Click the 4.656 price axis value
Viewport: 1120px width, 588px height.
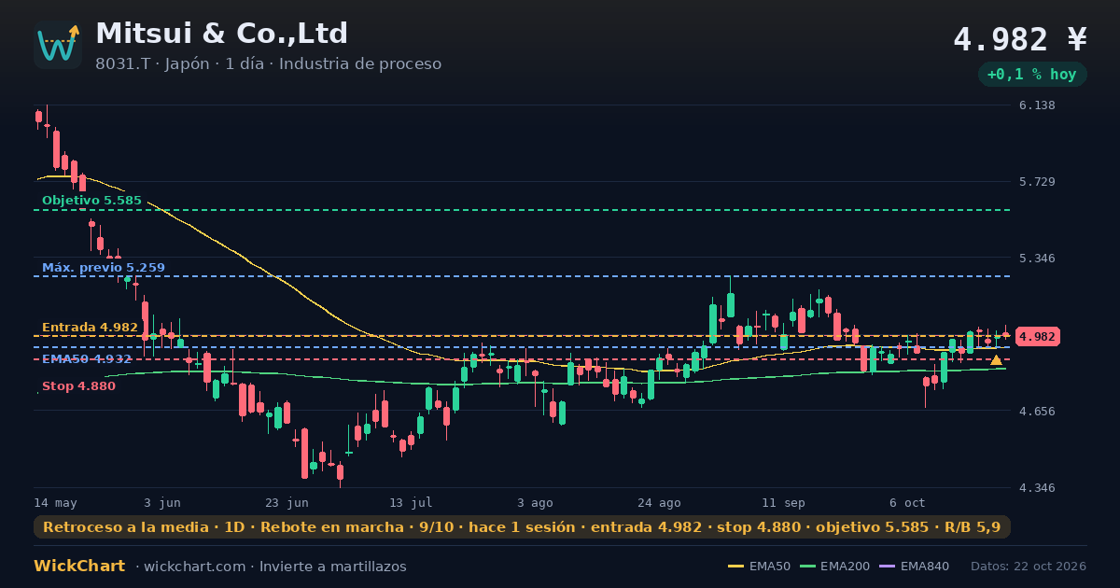[1037, 412]
